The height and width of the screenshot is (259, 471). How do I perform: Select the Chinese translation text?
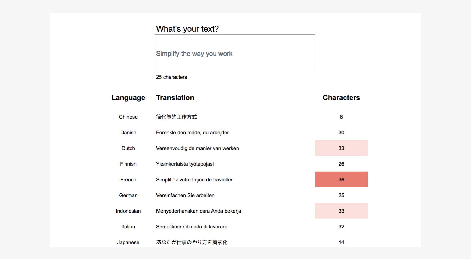click(x=176, y=117)
